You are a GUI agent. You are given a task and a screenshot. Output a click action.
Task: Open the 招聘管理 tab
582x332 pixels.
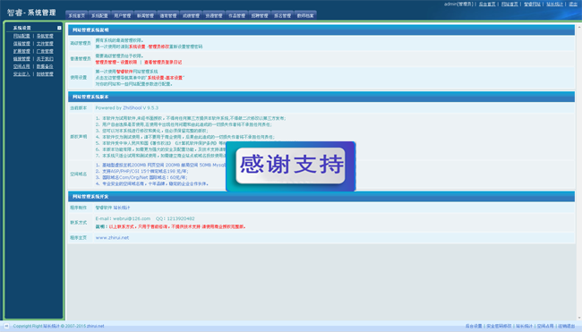click(x=260, y=15)
